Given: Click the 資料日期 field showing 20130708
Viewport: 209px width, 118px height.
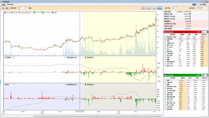Looking at the screenshot, I should [201, 8].
